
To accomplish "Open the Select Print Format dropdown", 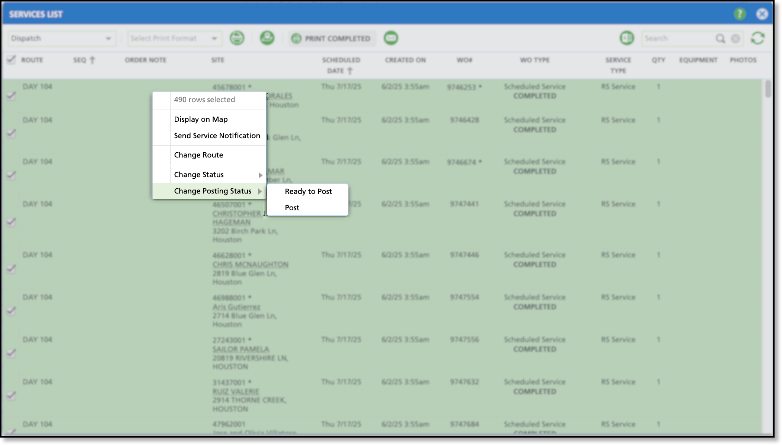I will 174,38.
